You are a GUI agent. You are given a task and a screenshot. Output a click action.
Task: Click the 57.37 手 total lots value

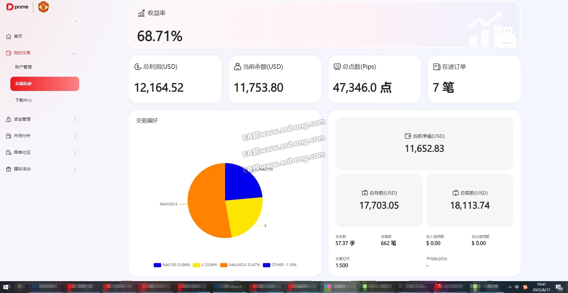click(345, 243)
